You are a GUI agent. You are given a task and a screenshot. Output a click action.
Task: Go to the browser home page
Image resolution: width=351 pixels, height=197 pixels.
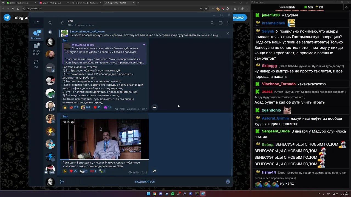point(18,8)
